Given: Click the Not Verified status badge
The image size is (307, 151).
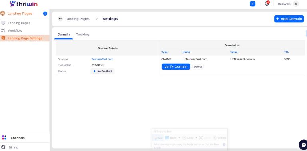Looking at the screenshot, I should pyautogui.click(x=102, y=71).
